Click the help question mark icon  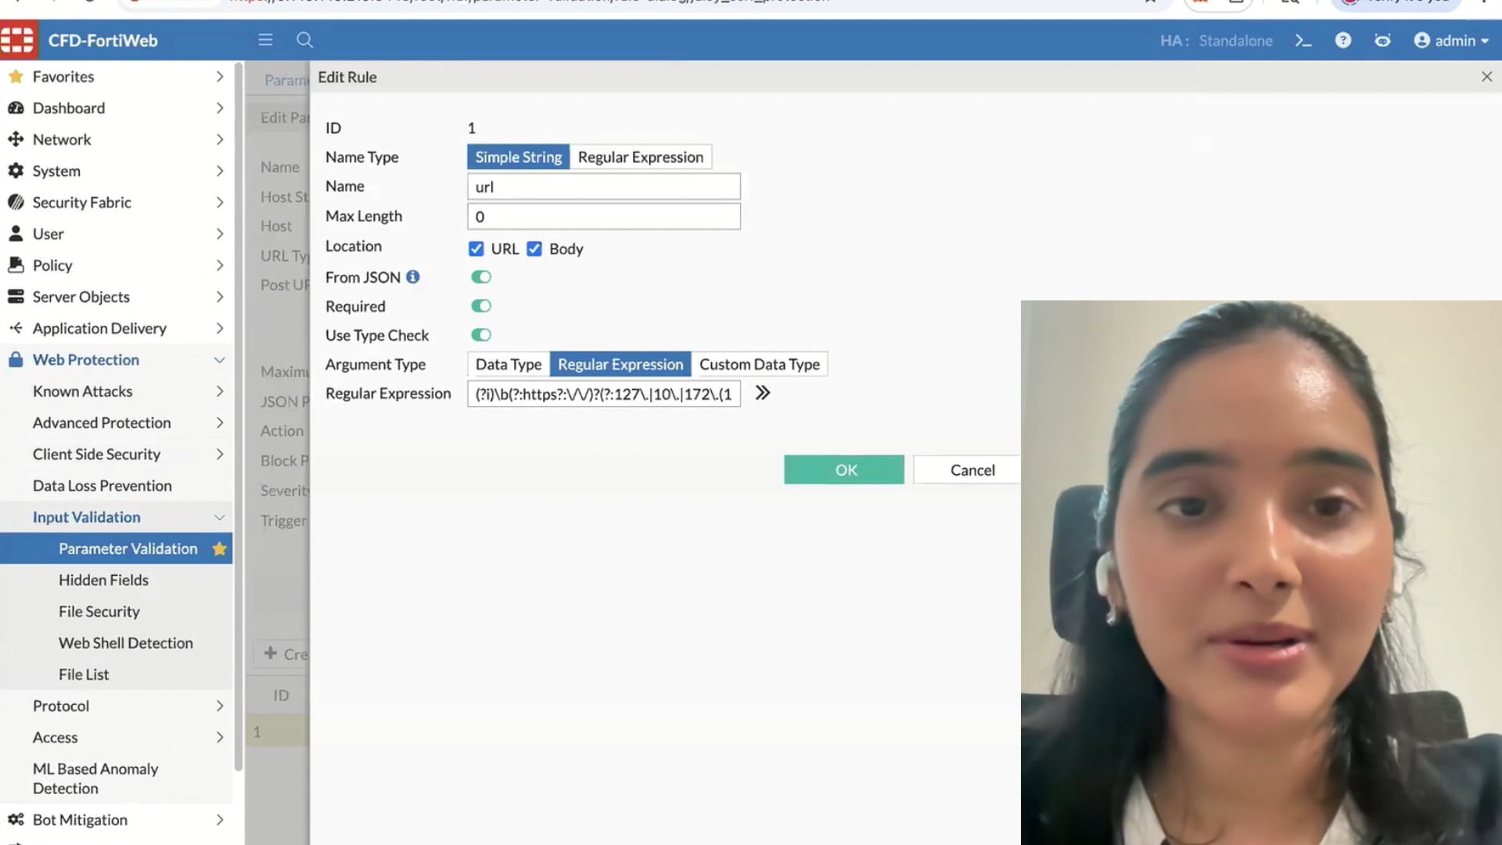[1342, 41]
